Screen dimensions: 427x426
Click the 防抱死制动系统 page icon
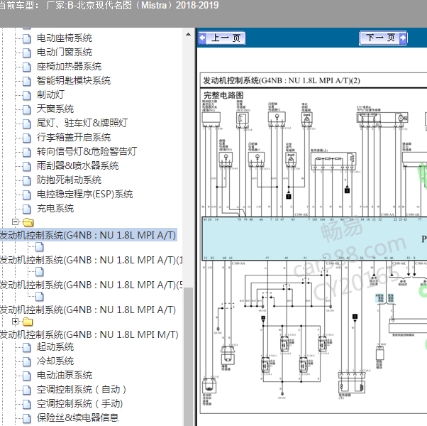click(27, 180)
